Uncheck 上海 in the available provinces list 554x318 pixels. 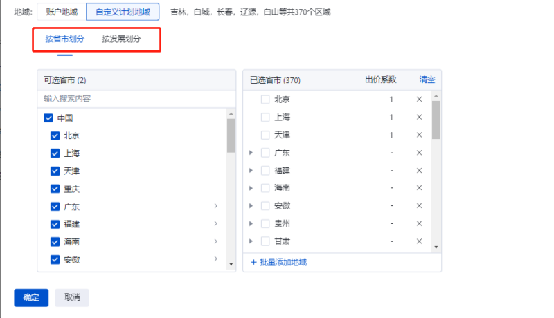(55, 153)
